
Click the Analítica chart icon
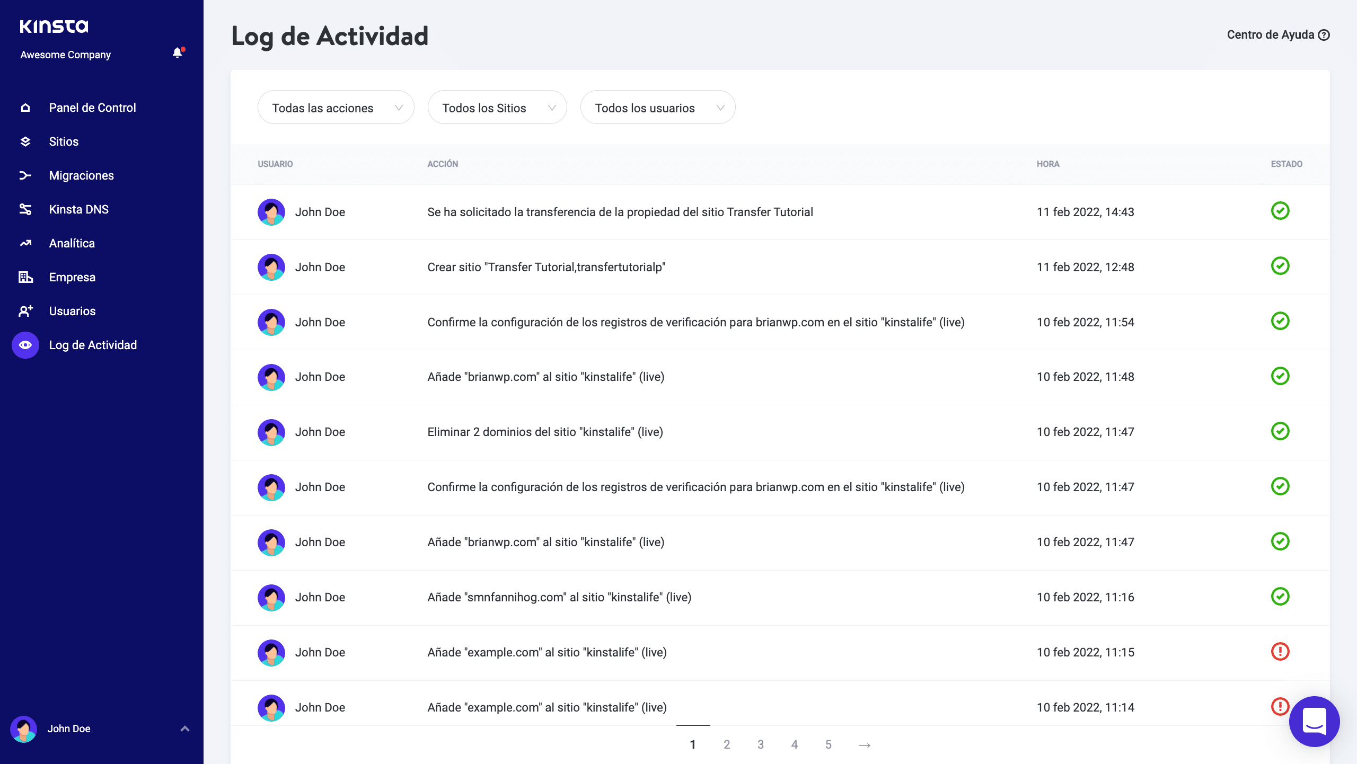pyautogui.click(x=25, y=244)
